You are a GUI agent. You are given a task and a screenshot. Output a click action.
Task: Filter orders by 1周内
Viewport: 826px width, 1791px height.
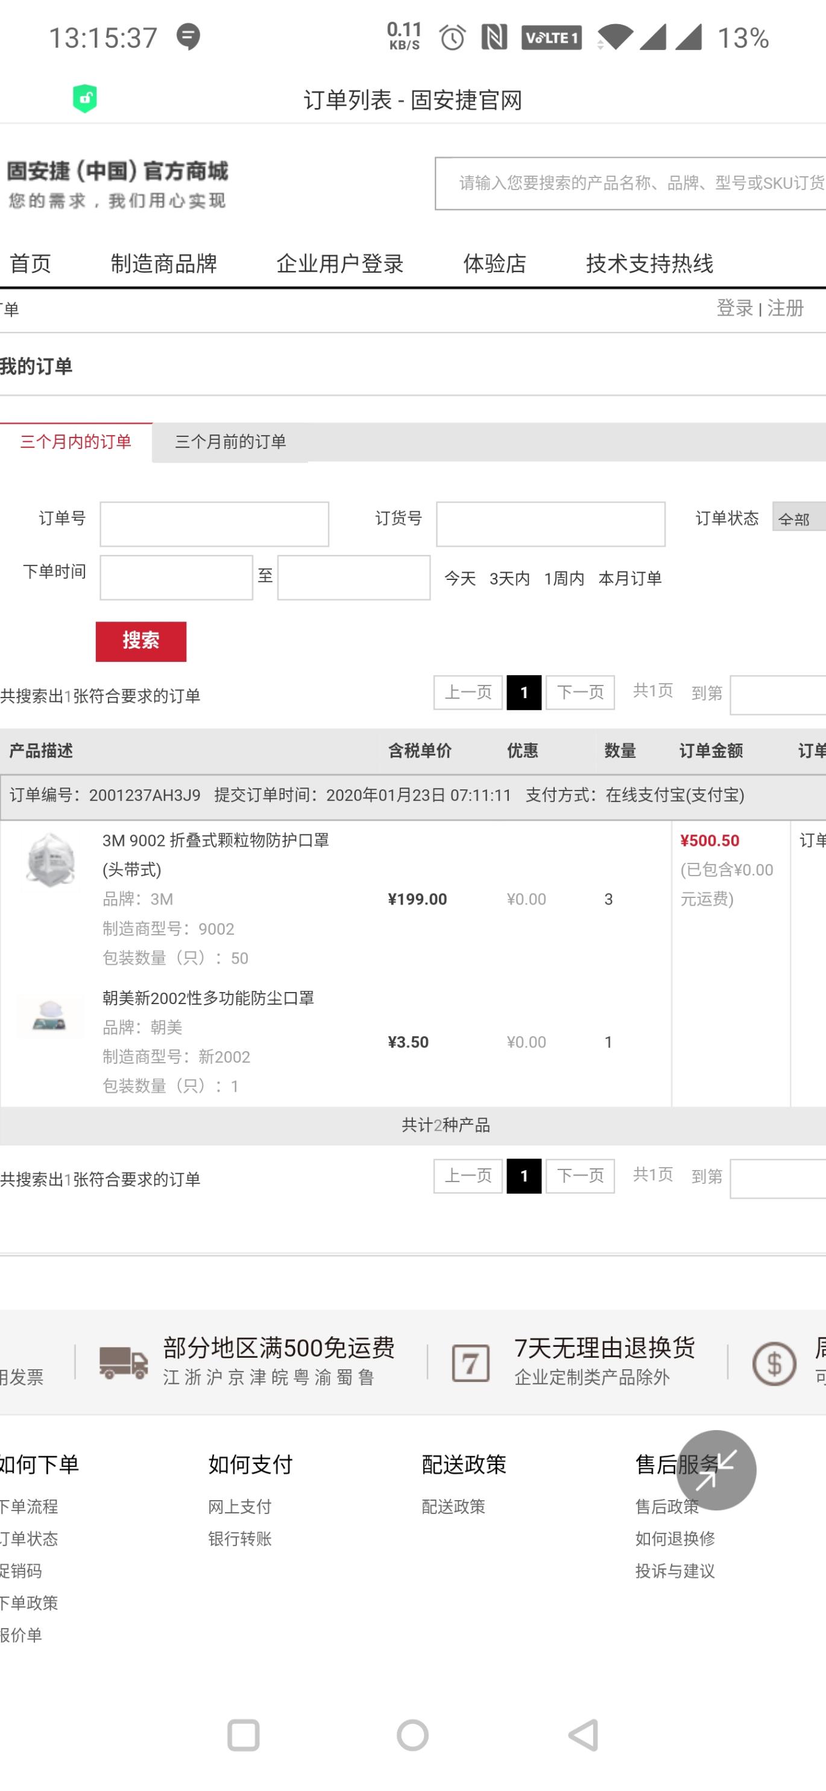coord(563,579)
